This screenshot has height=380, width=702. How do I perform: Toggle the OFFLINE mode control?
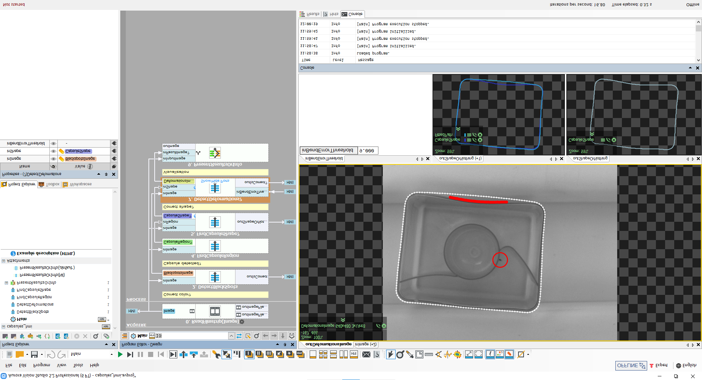[x=630, y=365]
